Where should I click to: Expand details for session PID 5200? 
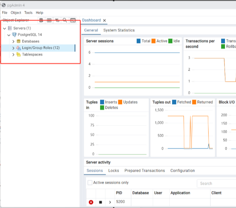pyautogui.click(x=110, y=202)
